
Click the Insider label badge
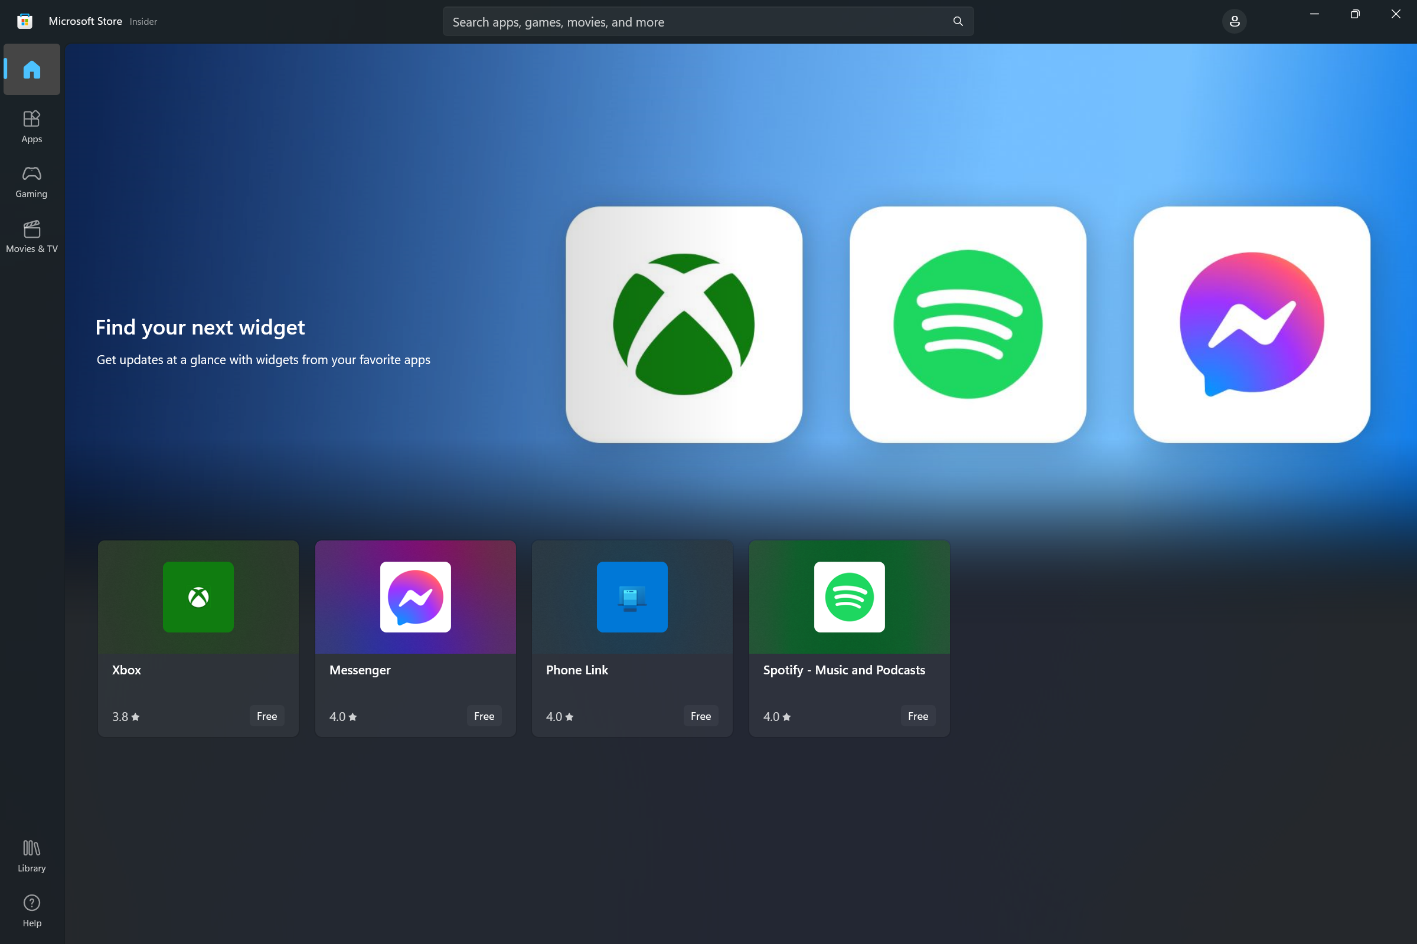pos(145,21)
